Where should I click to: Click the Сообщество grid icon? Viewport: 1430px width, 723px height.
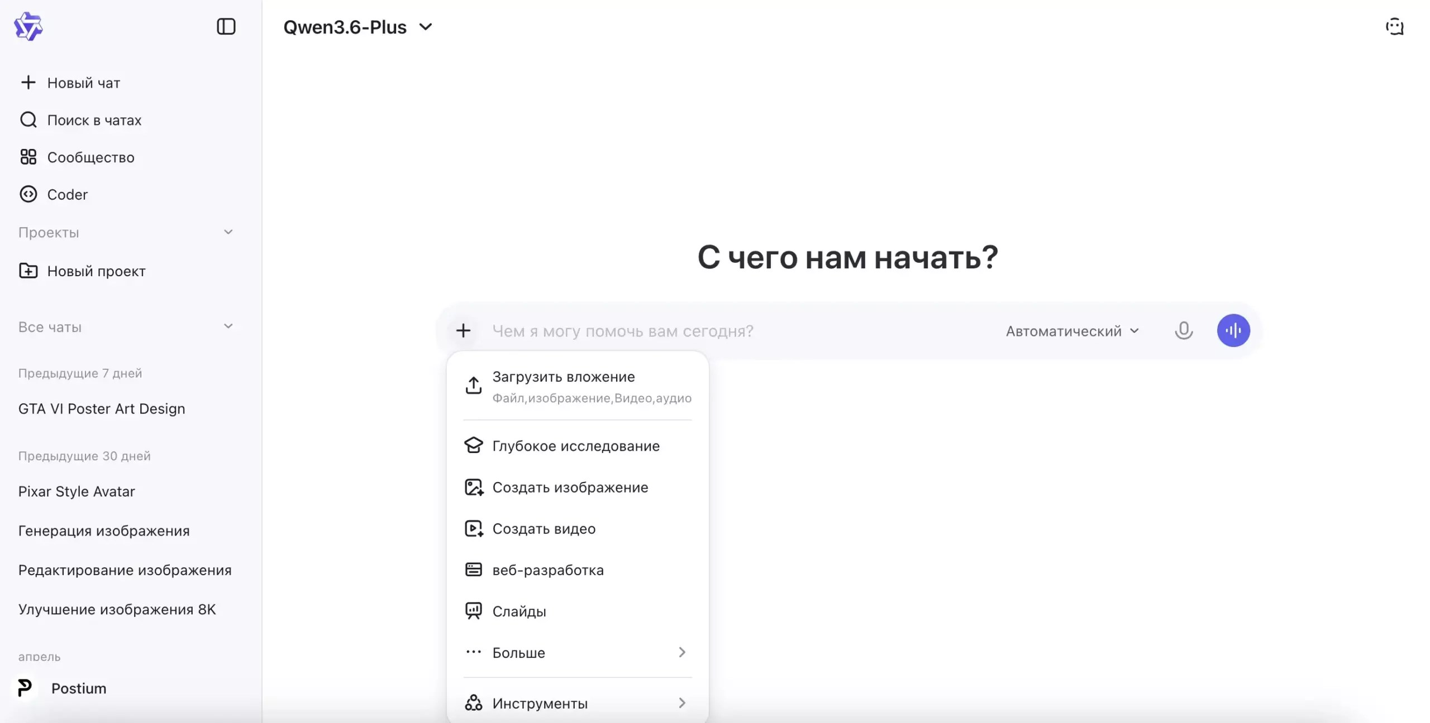click(28, 157)
